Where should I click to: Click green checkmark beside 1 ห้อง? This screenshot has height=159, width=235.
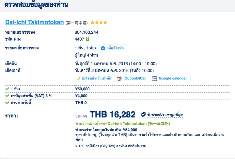coord(7,89)
